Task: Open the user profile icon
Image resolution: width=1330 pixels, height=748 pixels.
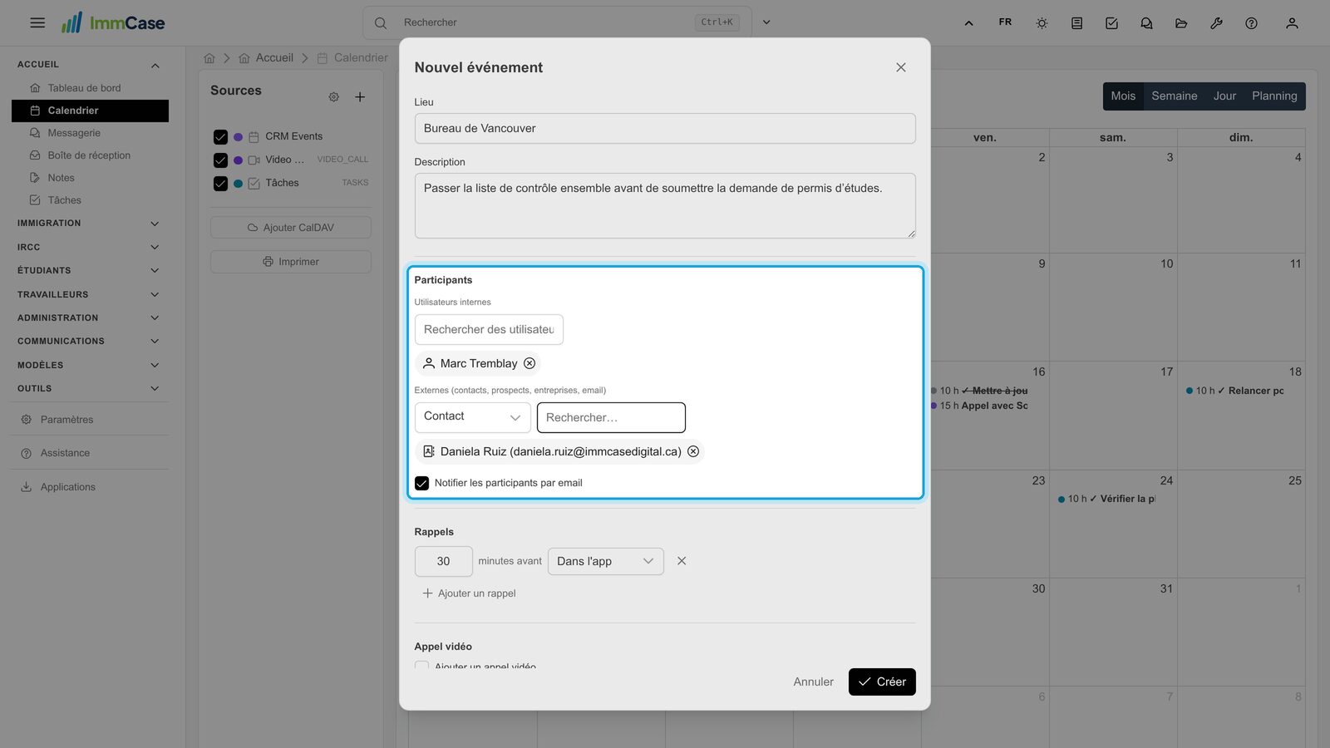Action: (1292, 23)
